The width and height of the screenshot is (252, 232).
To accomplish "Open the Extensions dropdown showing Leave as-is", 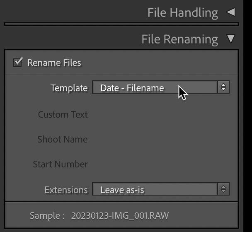I will [x=155, y=189].
